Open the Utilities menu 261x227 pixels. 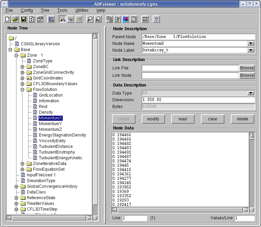point(82,10)
